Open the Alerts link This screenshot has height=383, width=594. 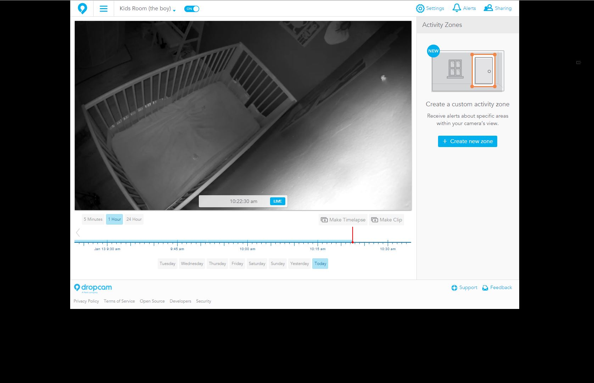click(469, 8)
